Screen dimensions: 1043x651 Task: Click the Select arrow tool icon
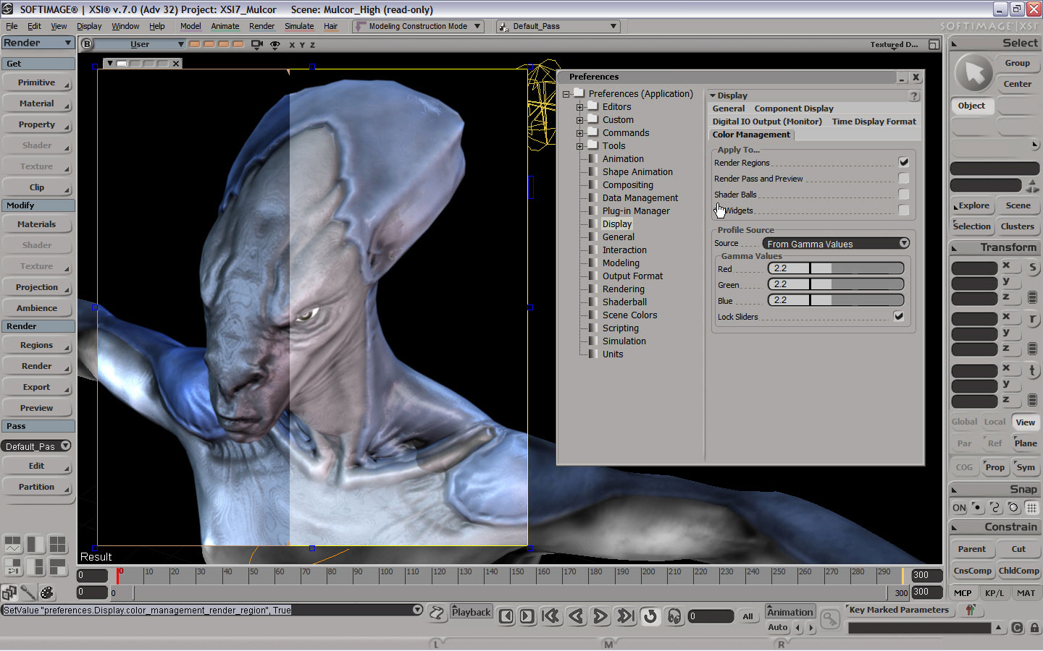[974, 73]
